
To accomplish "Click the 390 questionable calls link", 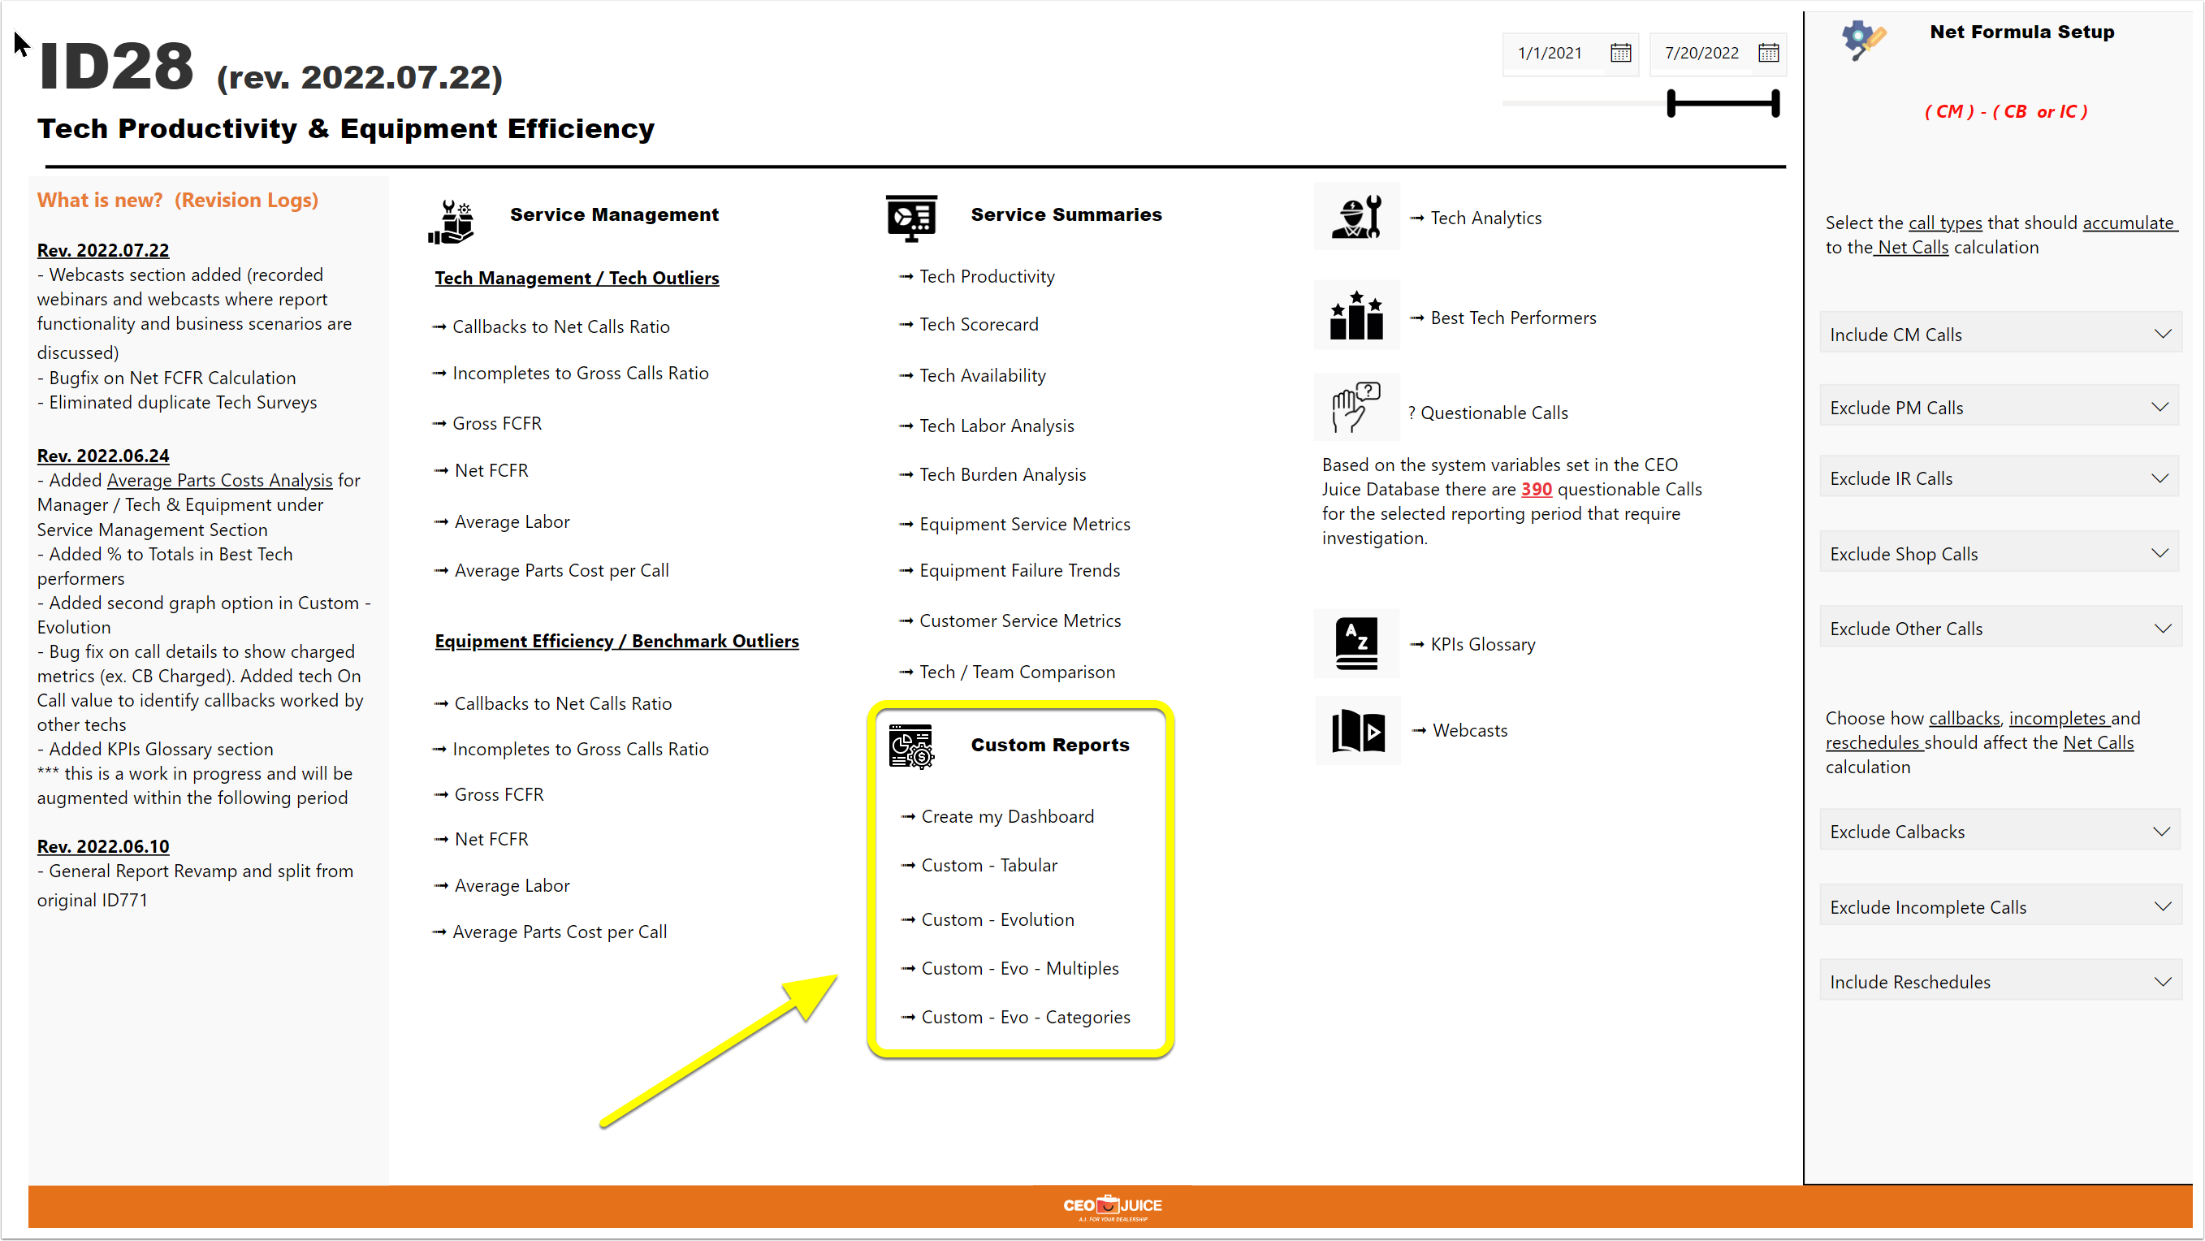I will click(x=1536, y=489).
